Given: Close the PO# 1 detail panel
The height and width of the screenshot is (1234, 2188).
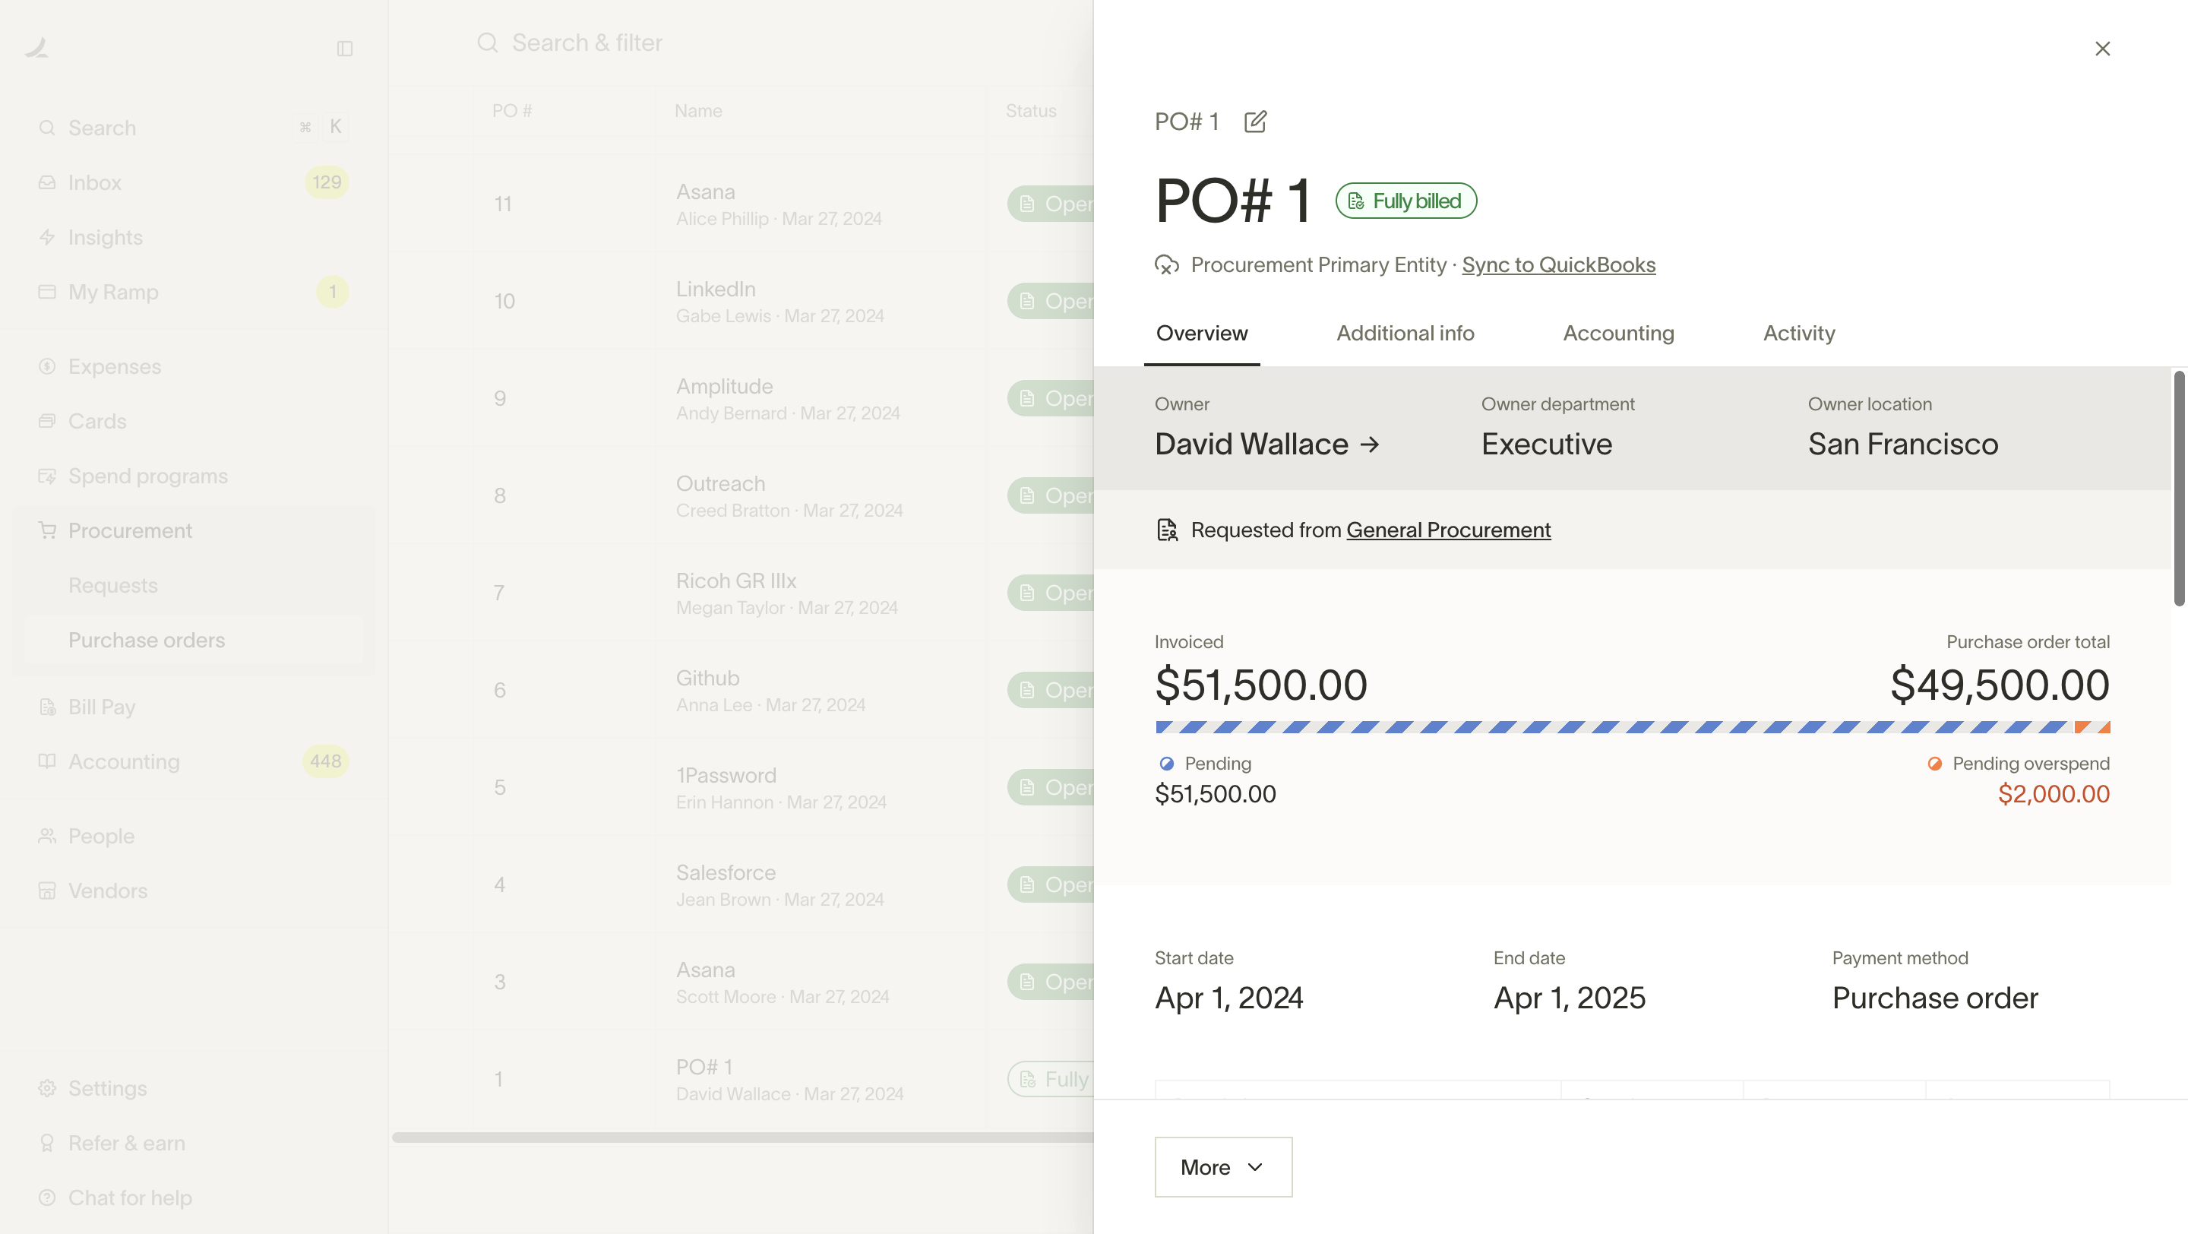Looking at the screenshot, I should click(2102, 49).
